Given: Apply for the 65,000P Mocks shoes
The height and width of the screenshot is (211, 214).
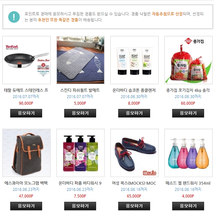Looking at the screenshot, I should point(134,206).
